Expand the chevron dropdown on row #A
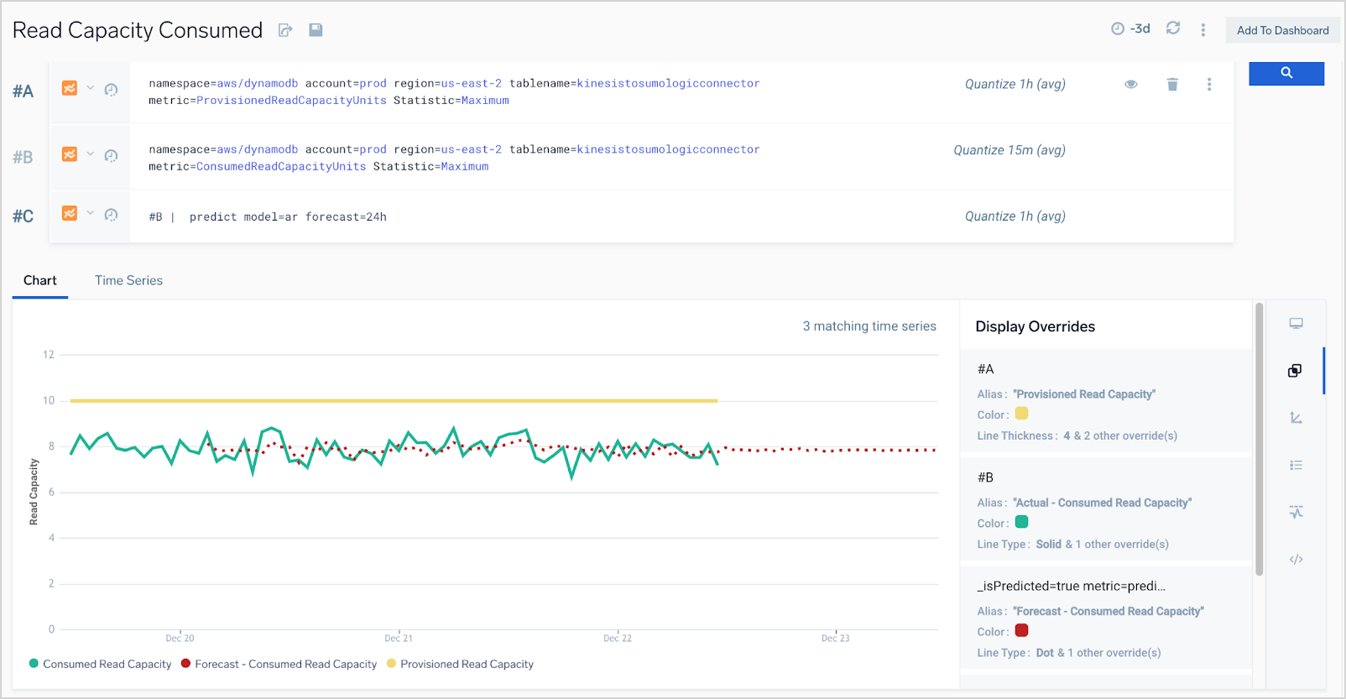The height and width of the screenshot is (699, 1346). click(x=90, y=88)
